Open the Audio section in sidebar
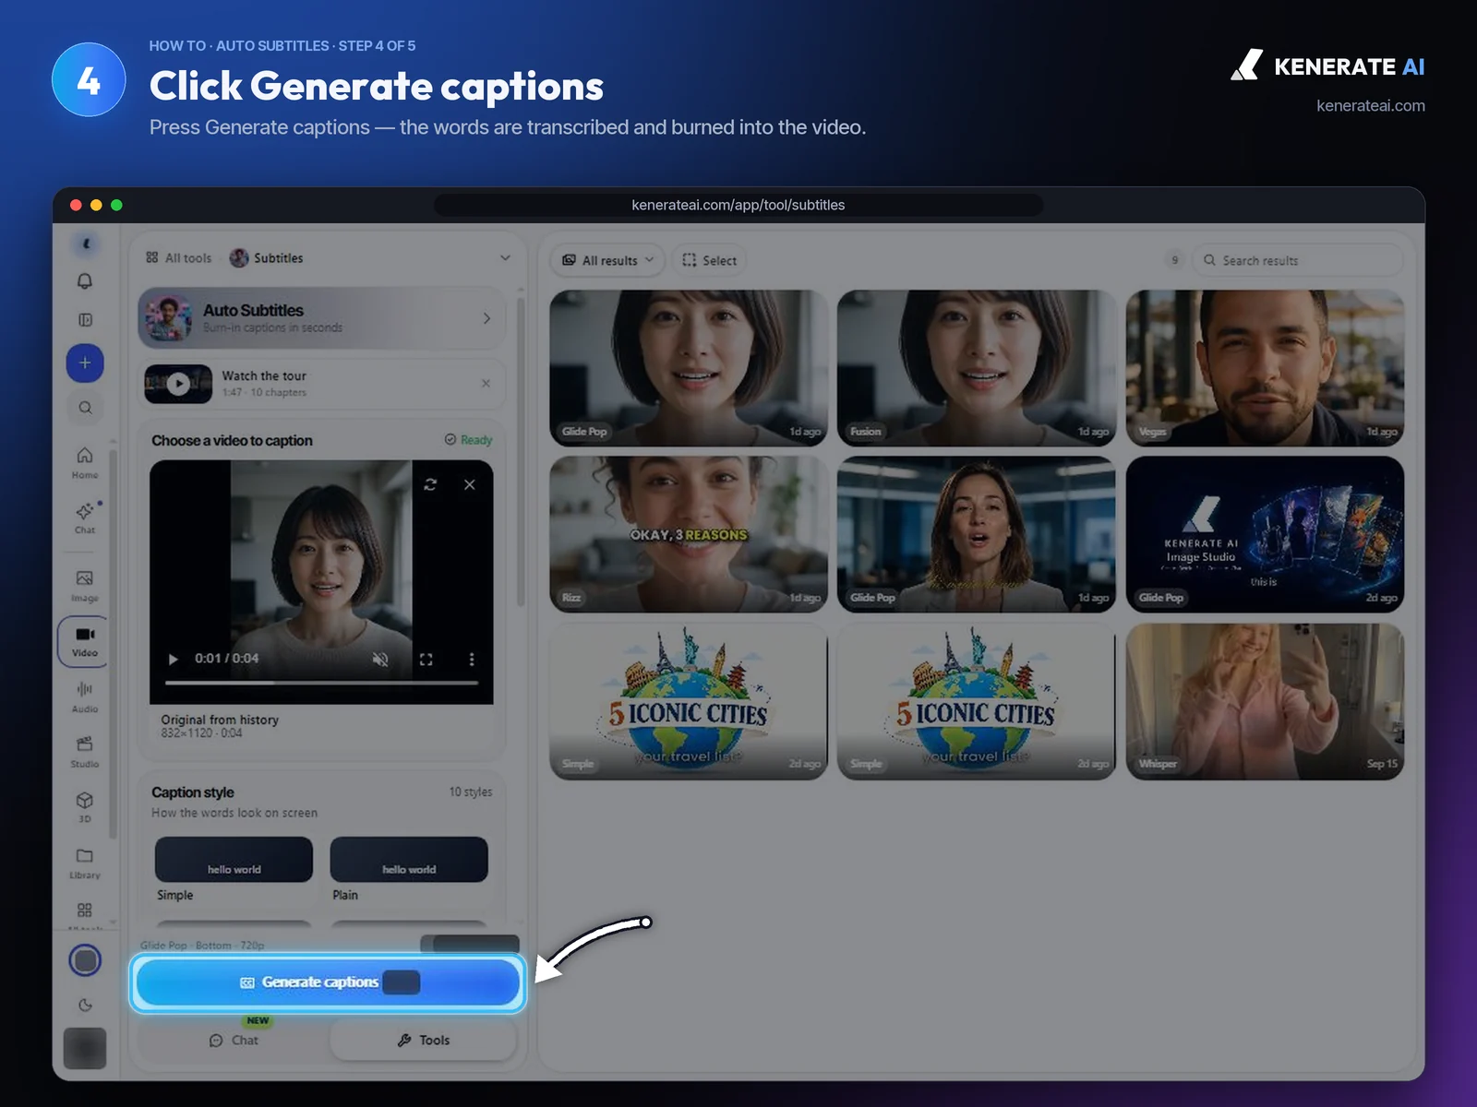1477x1107 pixels. [85, 696]
